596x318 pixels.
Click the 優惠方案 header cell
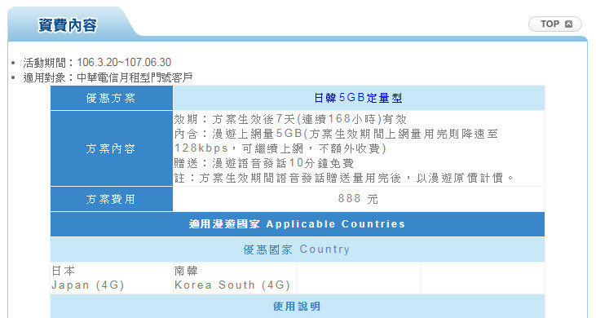(x=112, y=98)
